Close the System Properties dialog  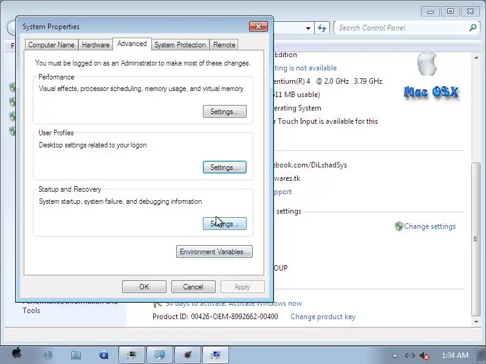pyautogui.click(x=258, y=27)
